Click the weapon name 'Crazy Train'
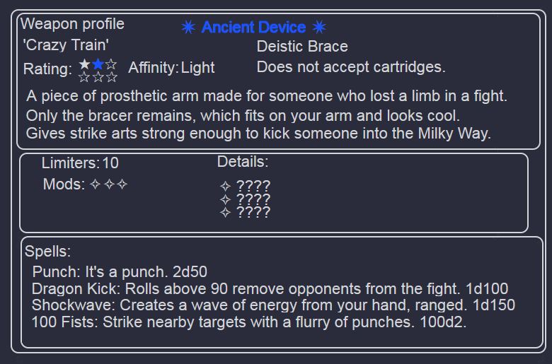The height and width of the screenshot is (364, 552). tap(66, 45)
